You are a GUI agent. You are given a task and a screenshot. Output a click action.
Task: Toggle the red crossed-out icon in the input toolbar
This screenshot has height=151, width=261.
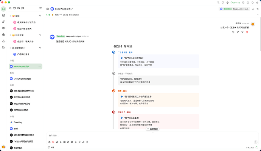53,142
